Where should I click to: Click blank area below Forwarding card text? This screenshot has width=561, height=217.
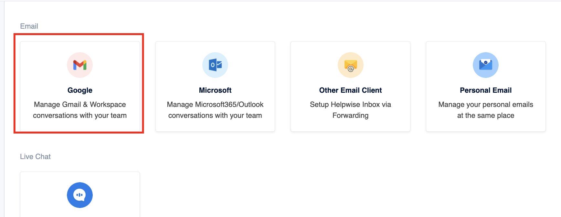351,126
